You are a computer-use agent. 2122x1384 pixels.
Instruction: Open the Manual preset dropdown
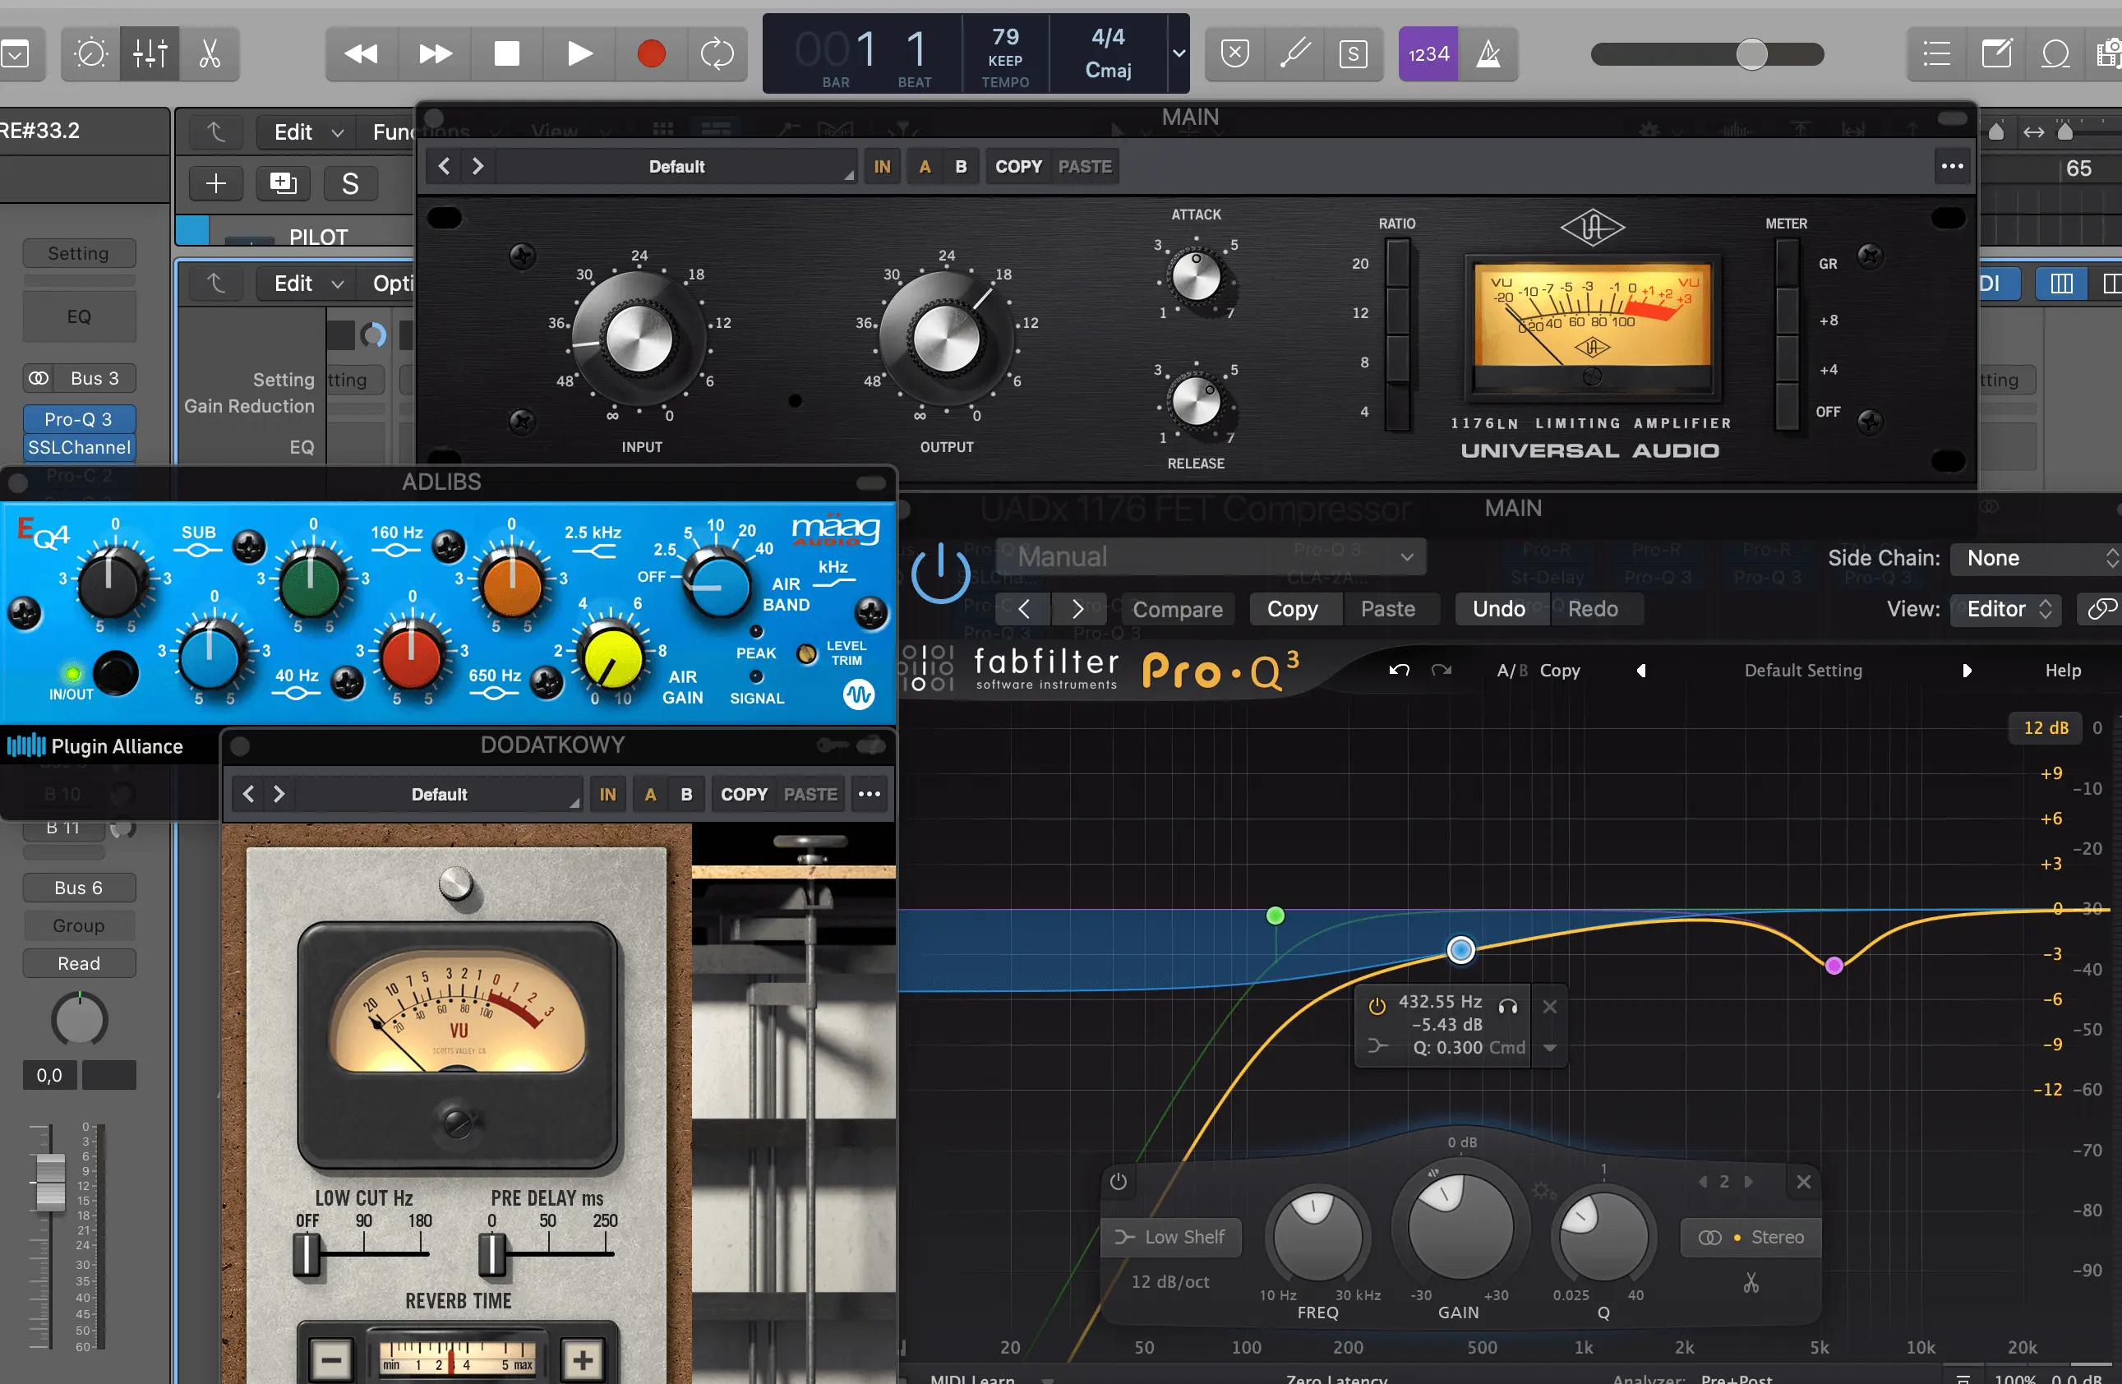1211,557
